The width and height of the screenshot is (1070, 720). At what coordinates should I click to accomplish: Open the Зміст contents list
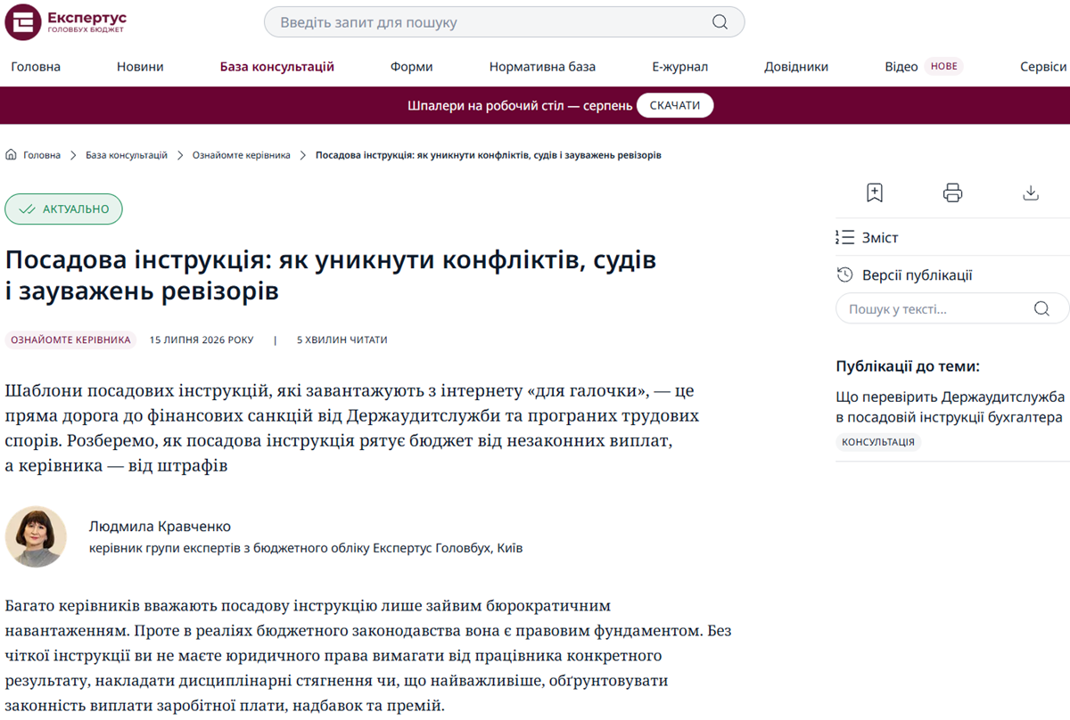point(868,238)
